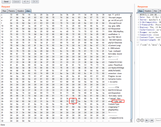Select the response Raw tab
The width and height of the screenshot is (161, 127).
[140, 11]
